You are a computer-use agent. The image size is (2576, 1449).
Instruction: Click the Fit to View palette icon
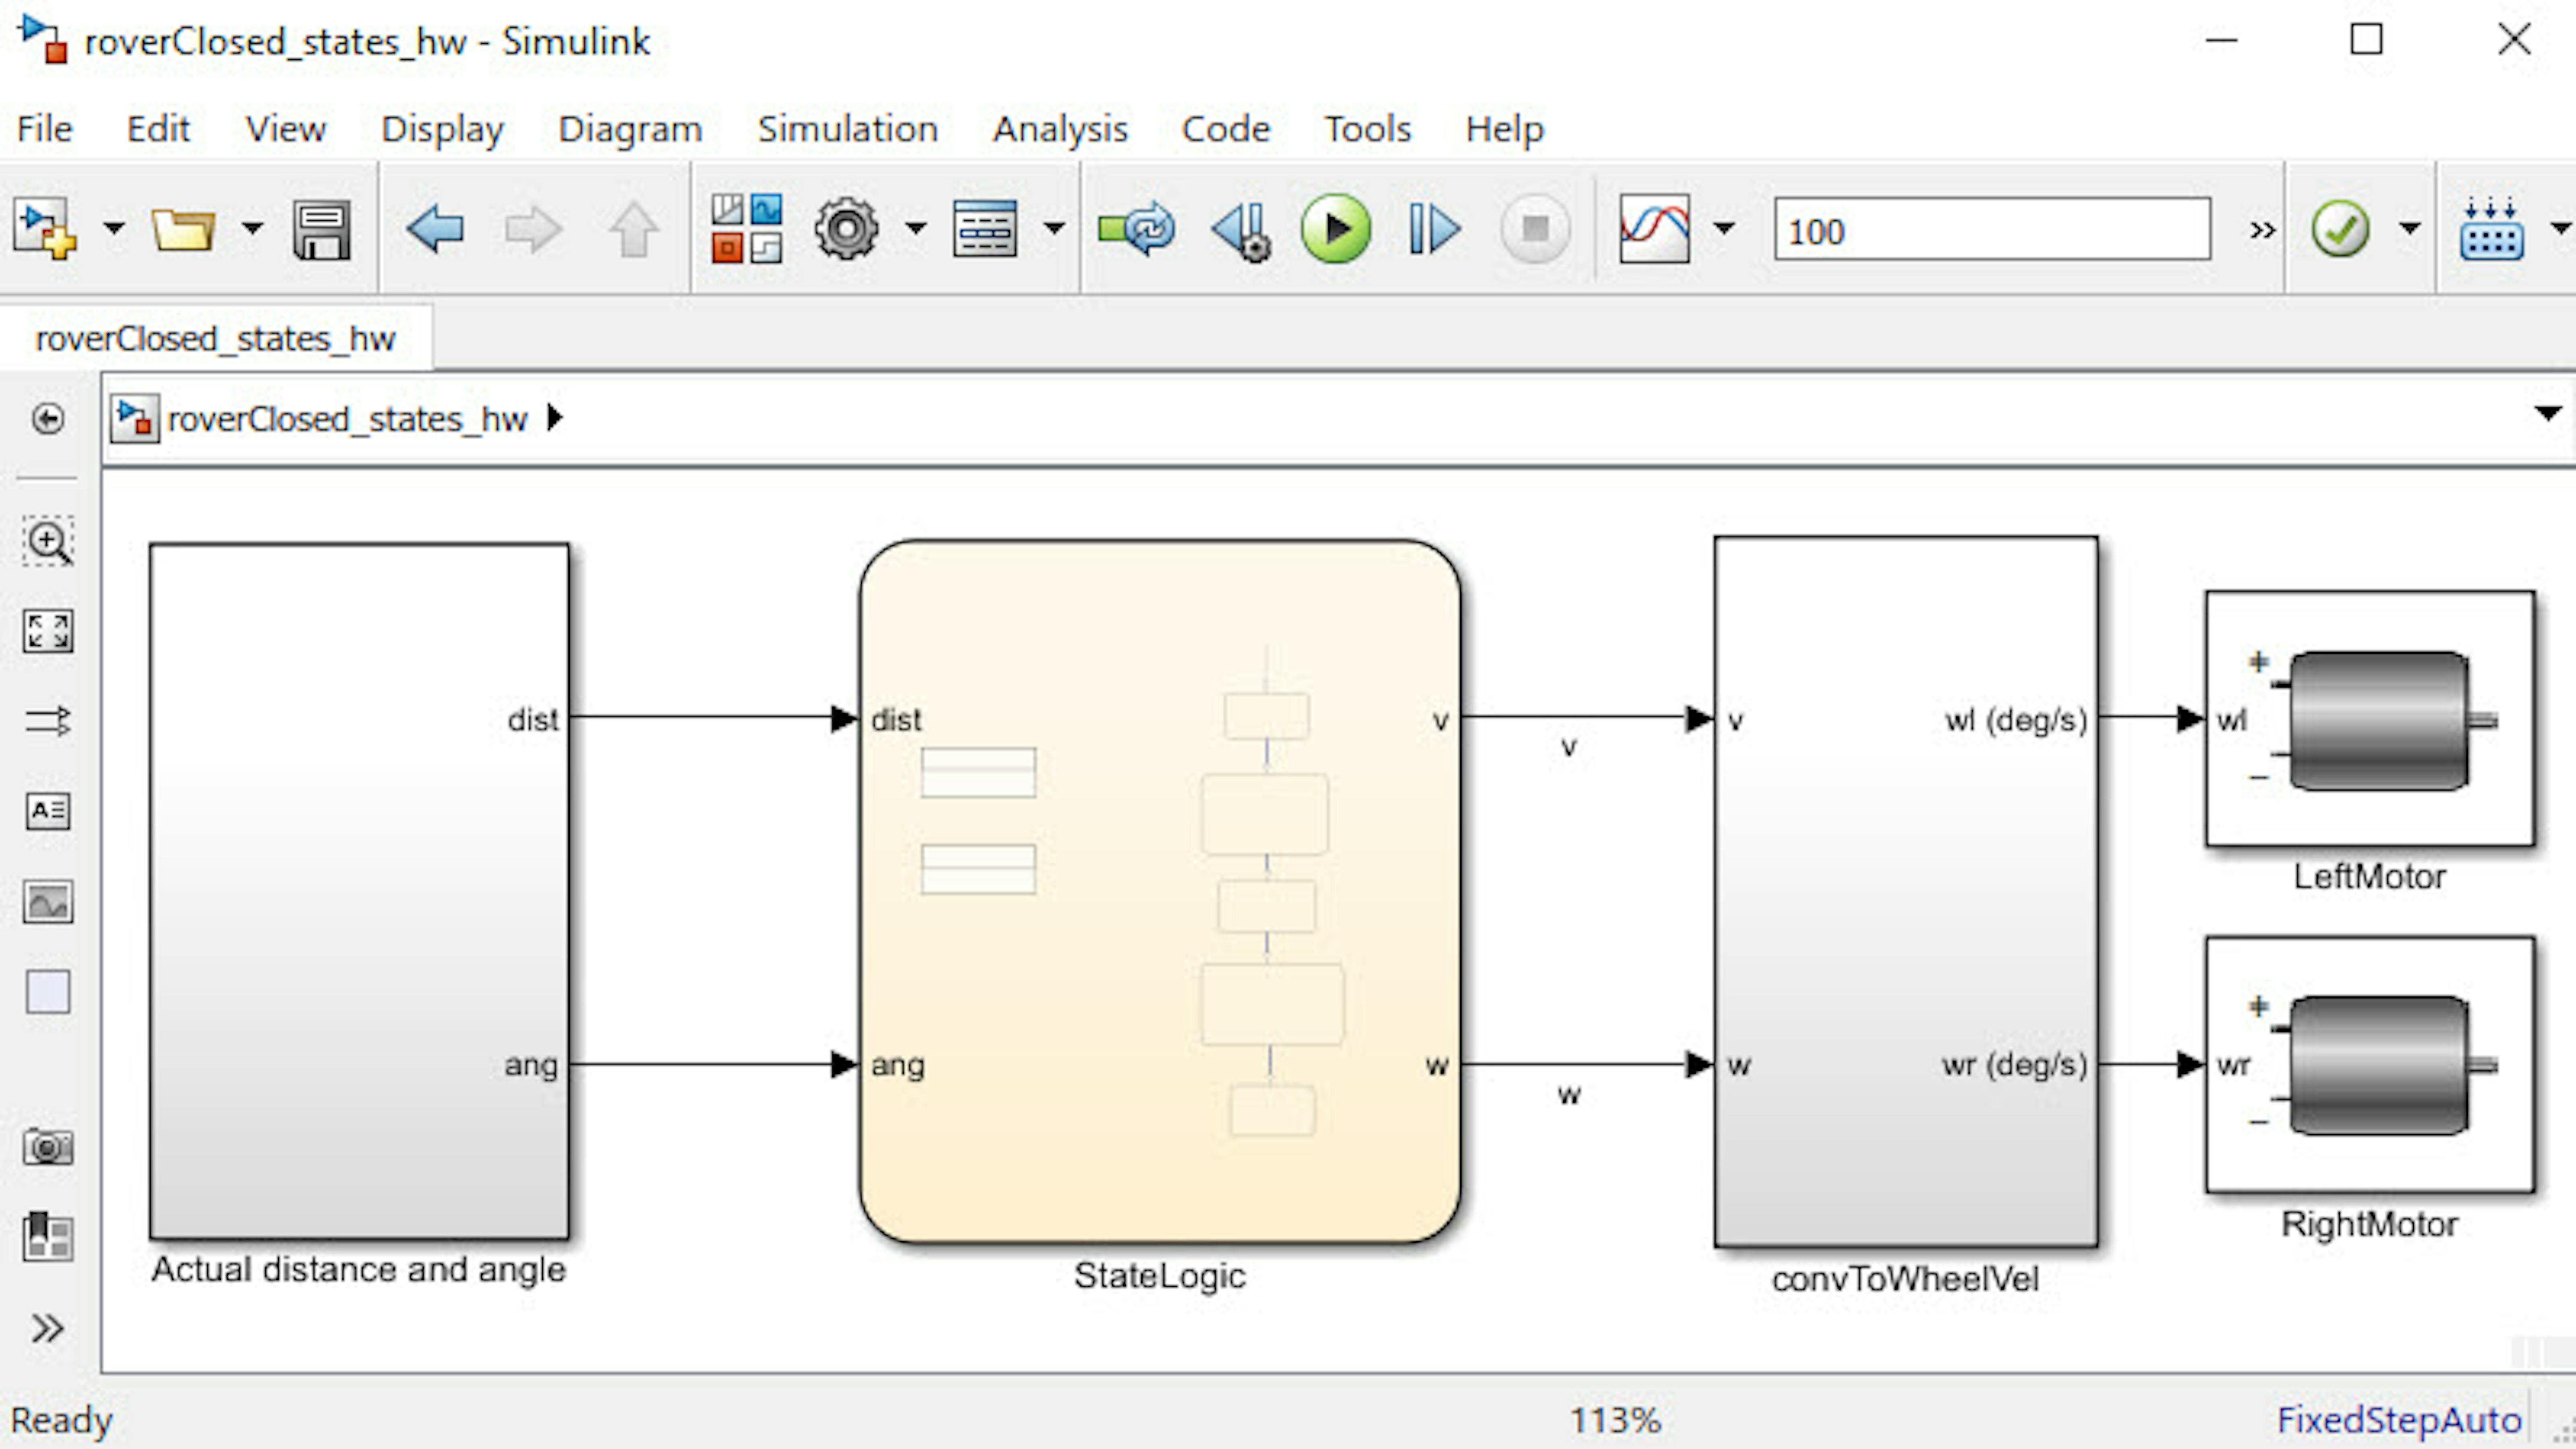click(x=48, y=631)
